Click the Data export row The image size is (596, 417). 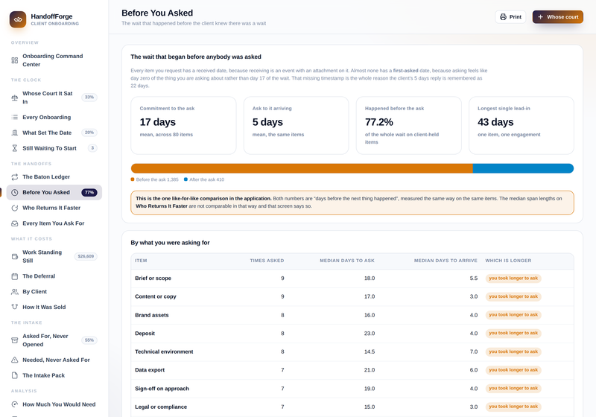coord(352,370)
